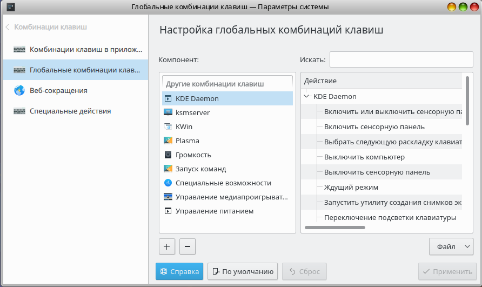Click the Plasma component icon
Screen dimensions: 482x287
point(168,141)
